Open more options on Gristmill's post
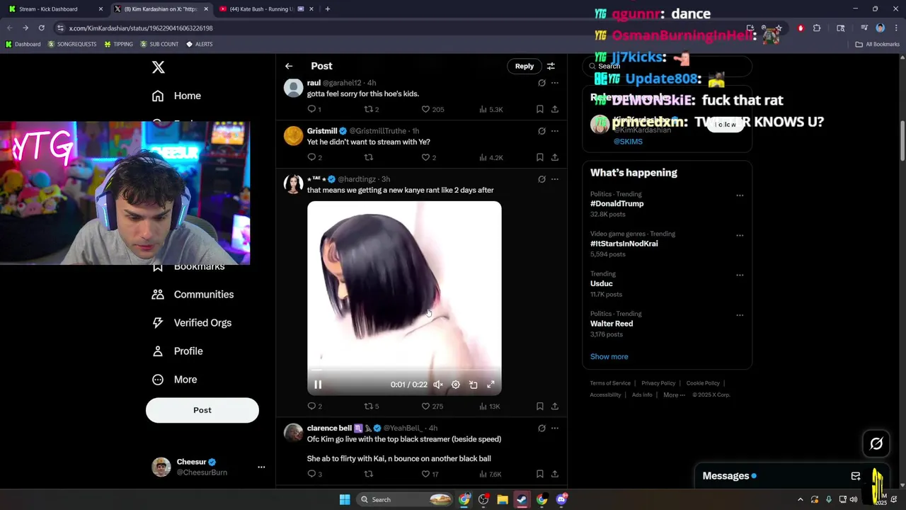 tap(555, 131)
